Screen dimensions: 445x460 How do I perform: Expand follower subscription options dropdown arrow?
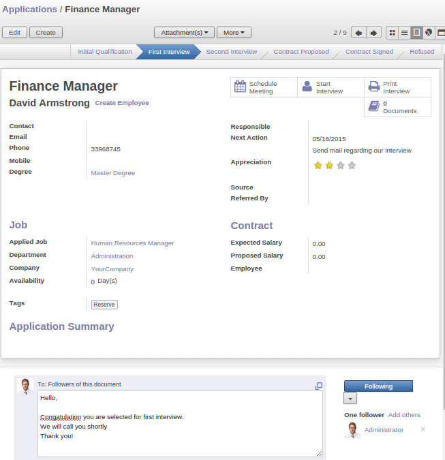pyautogui.click(x=350, y=399)
